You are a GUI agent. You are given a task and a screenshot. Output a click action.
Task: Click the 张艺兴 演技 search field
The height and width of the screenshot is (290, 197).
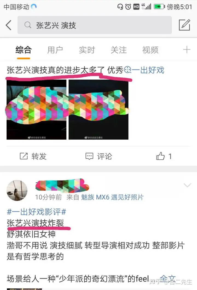tap(95, 25)
